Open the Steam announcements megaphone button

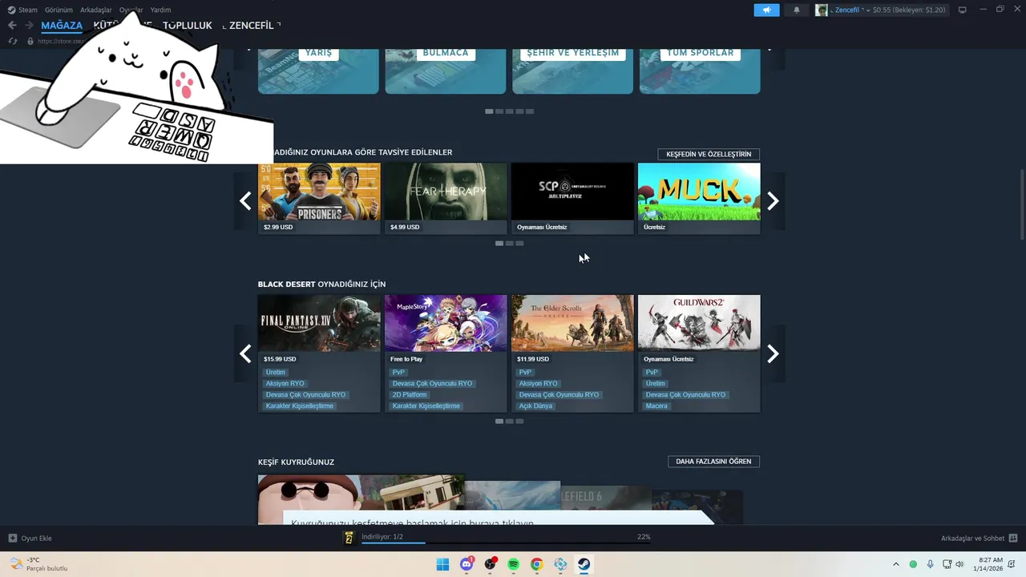click(766, 10)
